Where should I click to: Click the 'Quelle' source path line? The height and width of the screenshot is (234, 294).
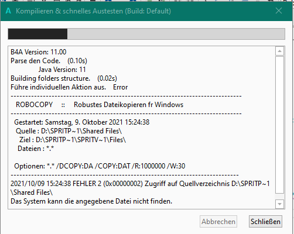pos(69,131)
